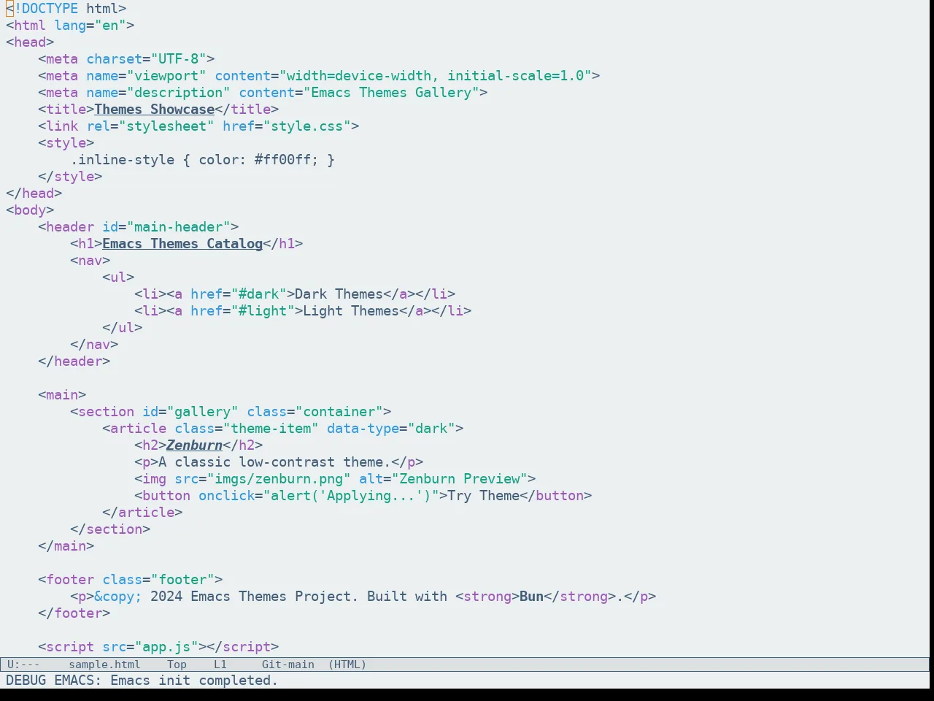
Task: Click the "app.js" script src value
Action: pyautogui.click(x=166, y=647)
